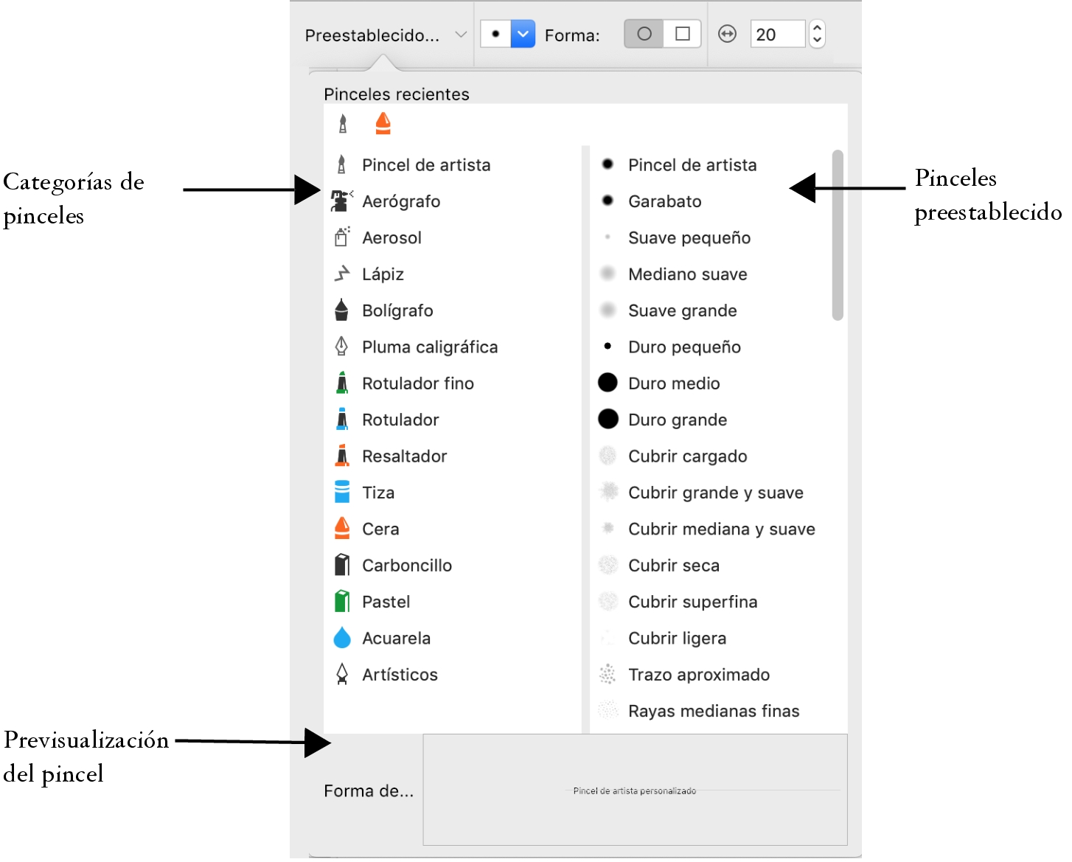This screenshot has width=1072, height=862.
Task: Click the Aerosol spray can icon
Action: pyautogui.click(x=341, y=237)
